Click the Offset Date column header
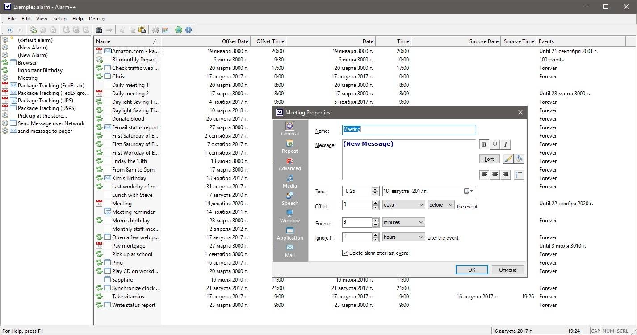Image resolution: width=637 pixels, height=335 pixels. 206,41
